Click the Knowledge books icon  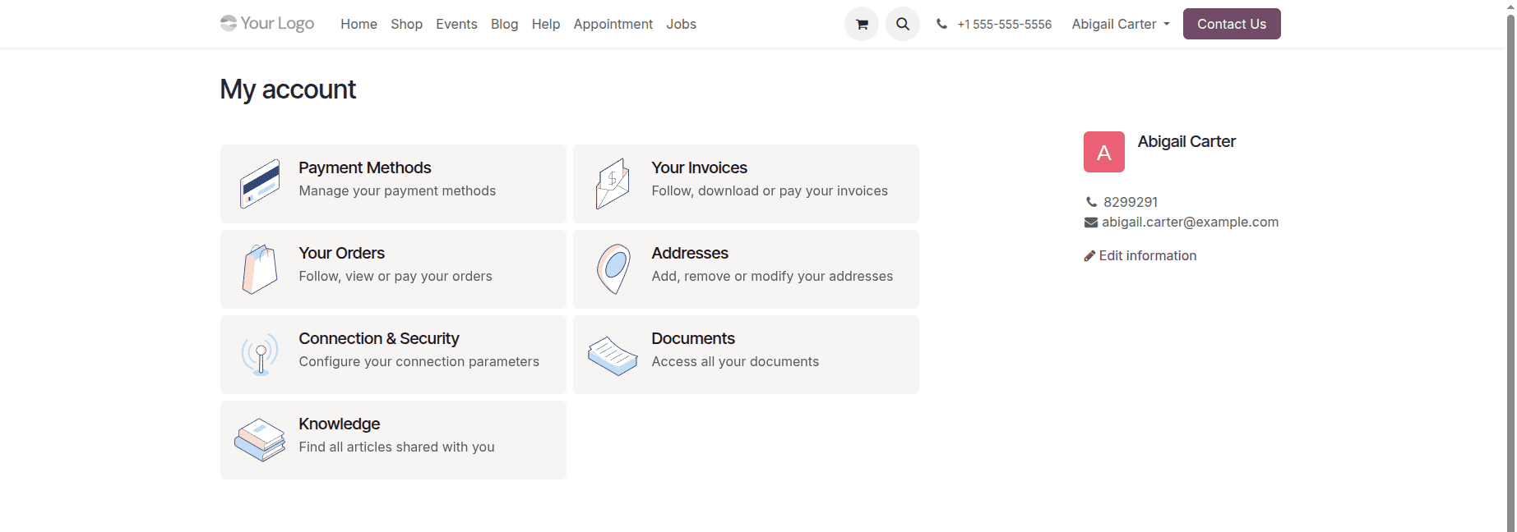coord(260,440)
